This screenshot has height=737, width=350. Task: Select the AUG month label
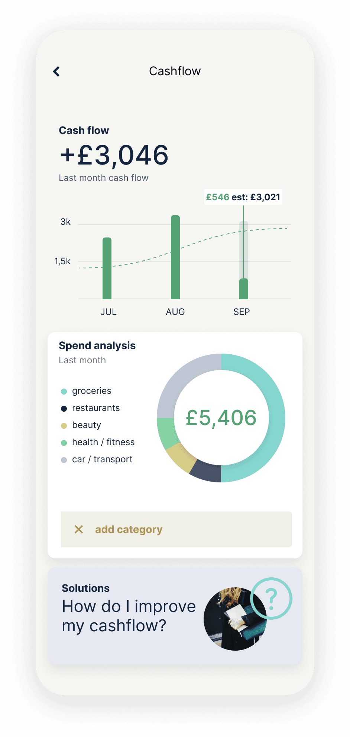point(175,312)
